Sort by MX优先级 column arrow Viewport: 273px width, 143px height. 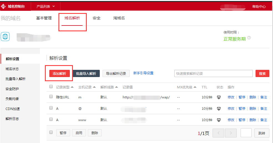(x=195, y=87)
